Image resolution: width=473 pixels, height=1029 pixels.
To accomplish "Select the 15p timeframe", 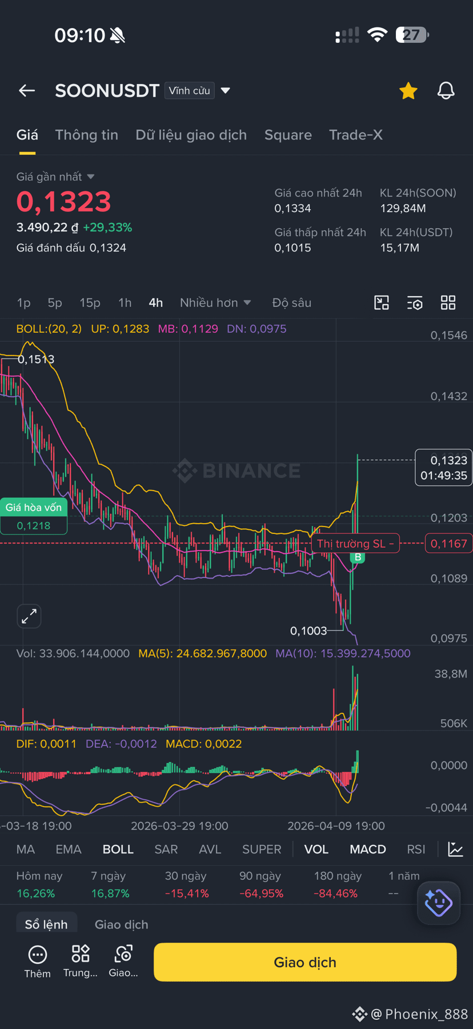I will [90, 303].
